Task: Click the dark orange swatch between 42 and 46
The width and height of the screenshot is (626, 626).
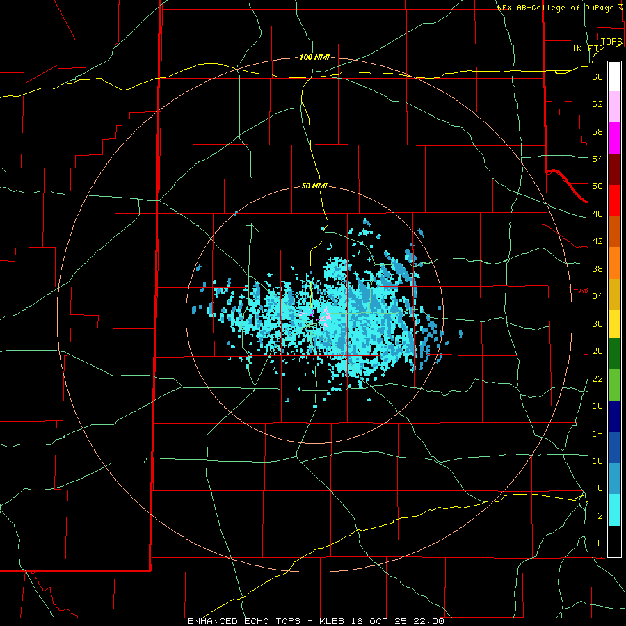Action: [614, 232]
